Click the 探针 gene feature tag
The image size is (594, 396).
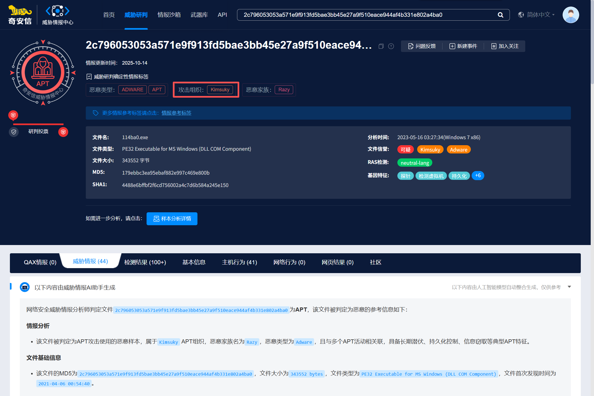(406, 176)
